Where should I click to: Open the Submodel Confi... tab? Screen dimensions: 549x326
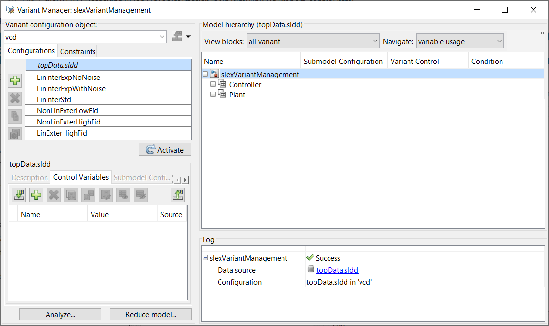coord(142,177)
